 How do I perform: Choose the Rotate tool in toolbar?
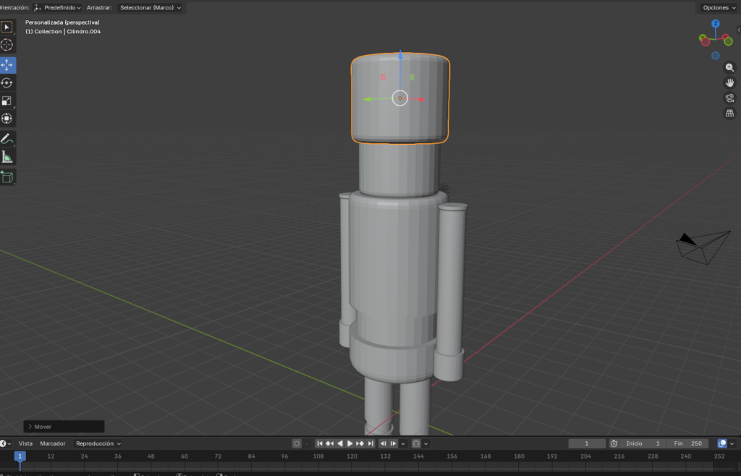click(x=7, y=83)
